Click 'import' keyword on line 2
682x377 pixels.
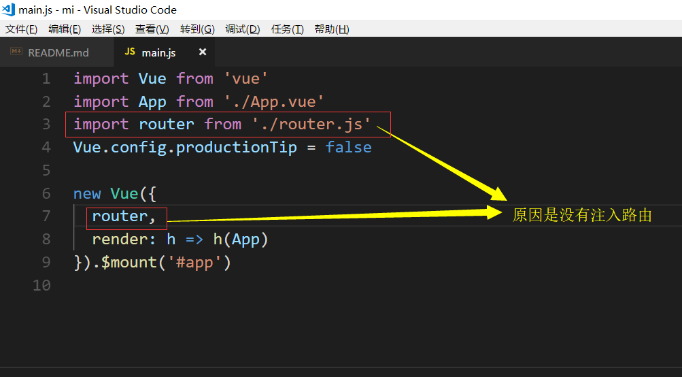[101, 102]
